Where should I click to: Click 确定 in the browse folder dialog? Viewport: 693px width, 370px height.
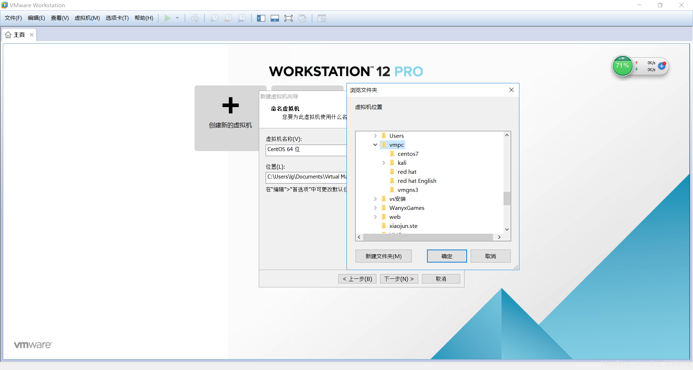[447, 256]
